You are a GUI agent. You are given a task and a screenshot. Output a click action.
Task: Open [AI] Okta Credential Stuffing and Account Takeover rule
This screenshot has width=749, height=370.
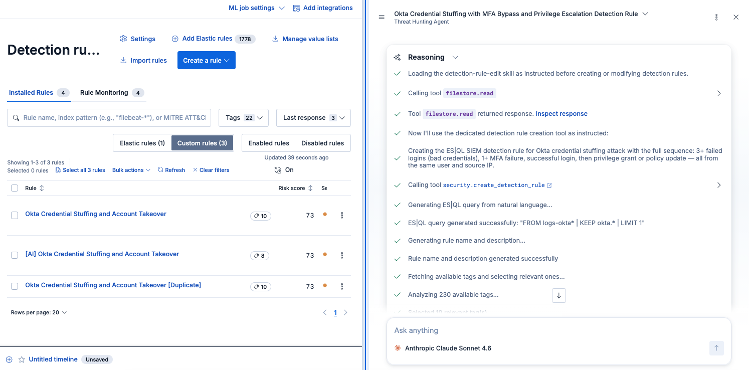[x=102, y=254]
